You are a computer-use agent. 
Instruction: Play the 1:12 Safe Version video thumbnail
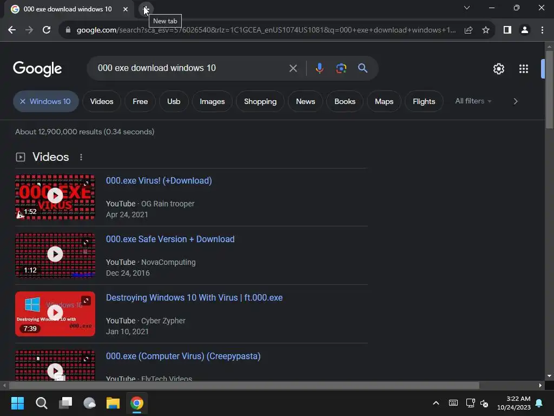[x=55, y=255]
